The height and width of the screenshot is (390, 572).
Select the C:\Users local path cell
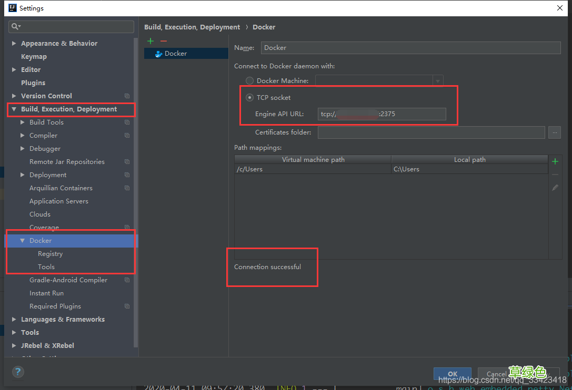470,169
